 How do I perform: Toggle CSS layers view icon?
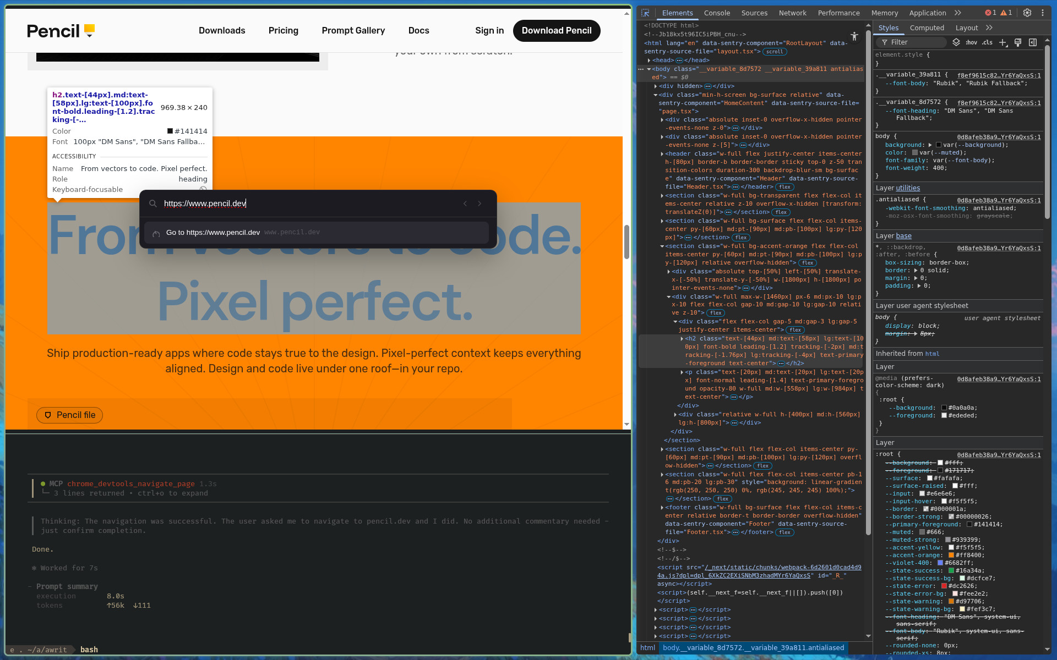pyautogui.click(x=956, y=42)
